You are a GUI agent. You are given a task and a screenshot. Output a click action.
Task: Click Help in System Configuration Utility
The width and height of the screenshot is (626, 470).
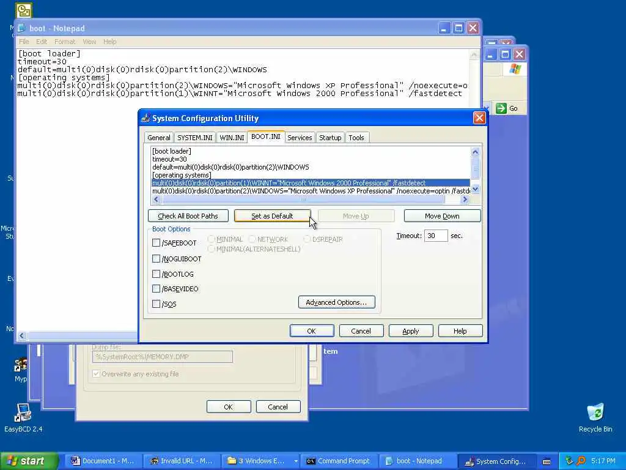pos(460,331)
